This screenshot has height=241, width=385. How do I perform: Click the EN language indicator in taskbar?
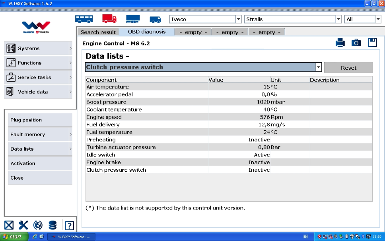pos(305,237)
